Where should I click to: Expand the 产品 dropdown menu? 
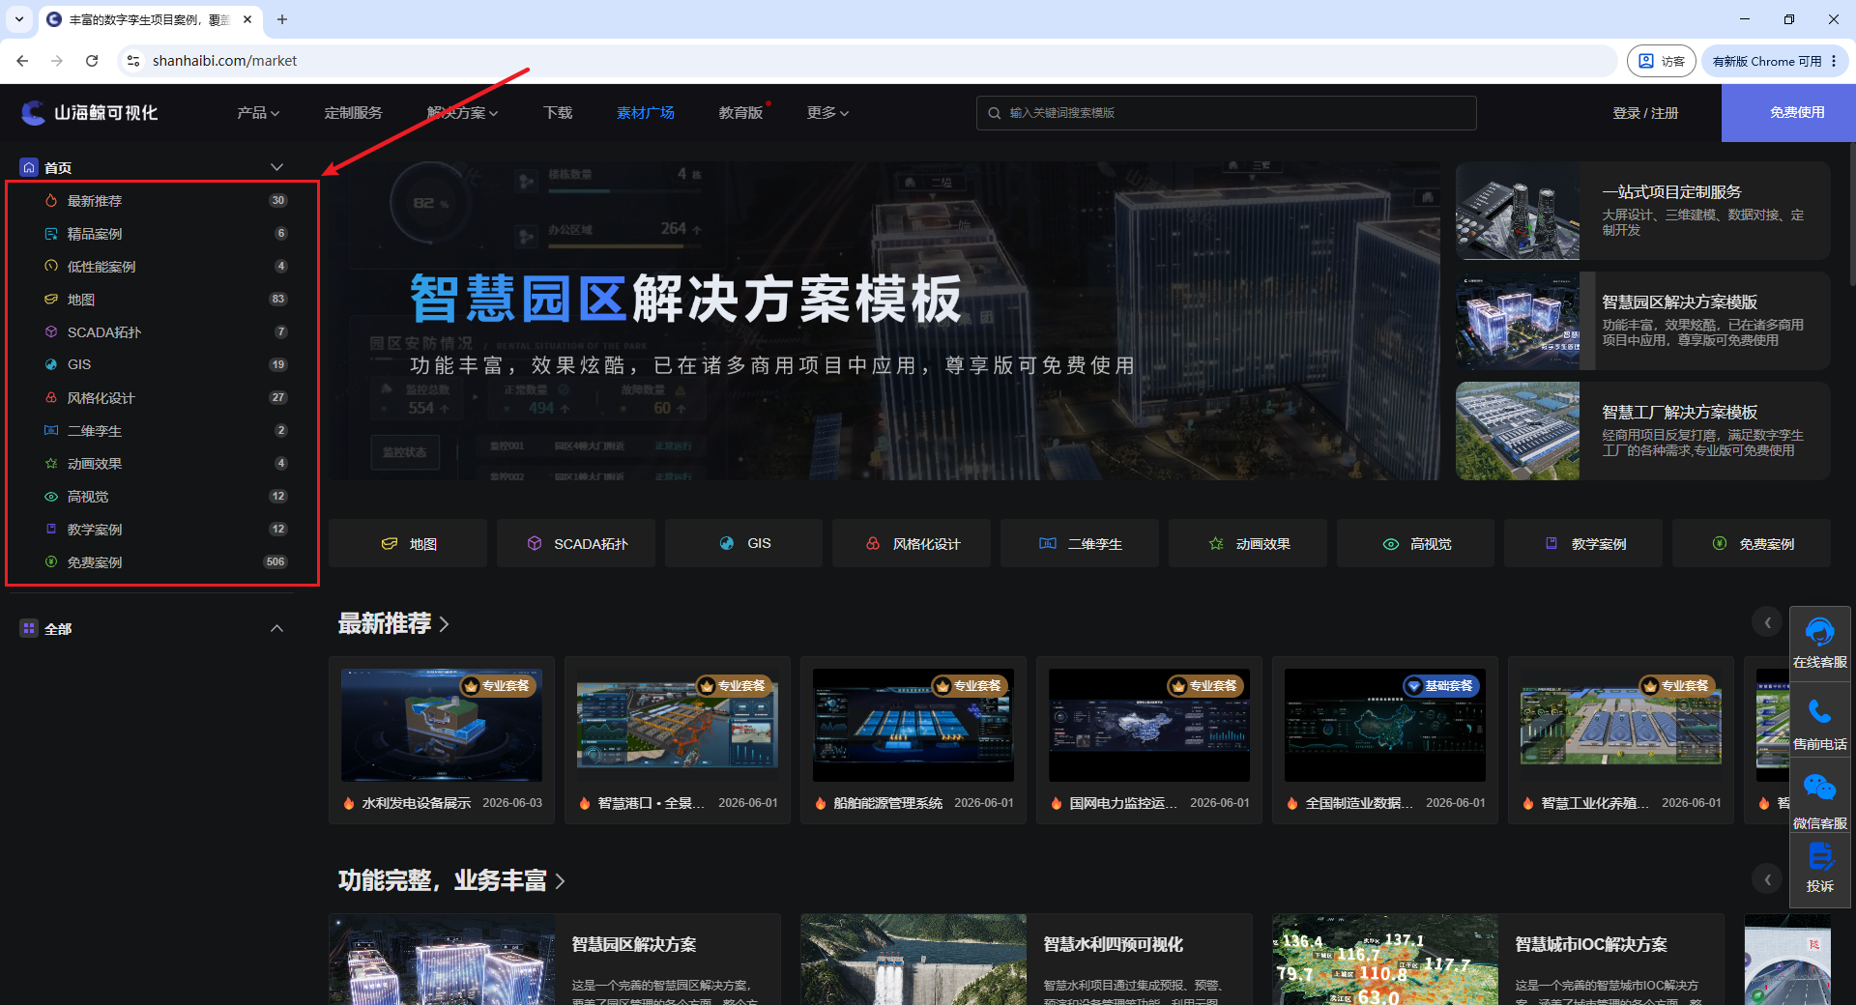pyautogui.click(x=258, y=113)
